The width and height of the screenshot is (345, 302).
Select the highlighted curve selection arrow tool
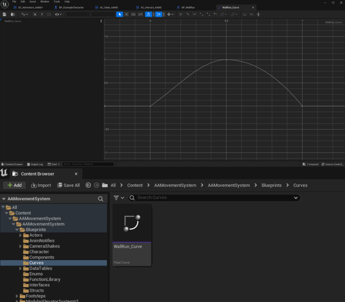pyautogui.click(x=119, y=14)
